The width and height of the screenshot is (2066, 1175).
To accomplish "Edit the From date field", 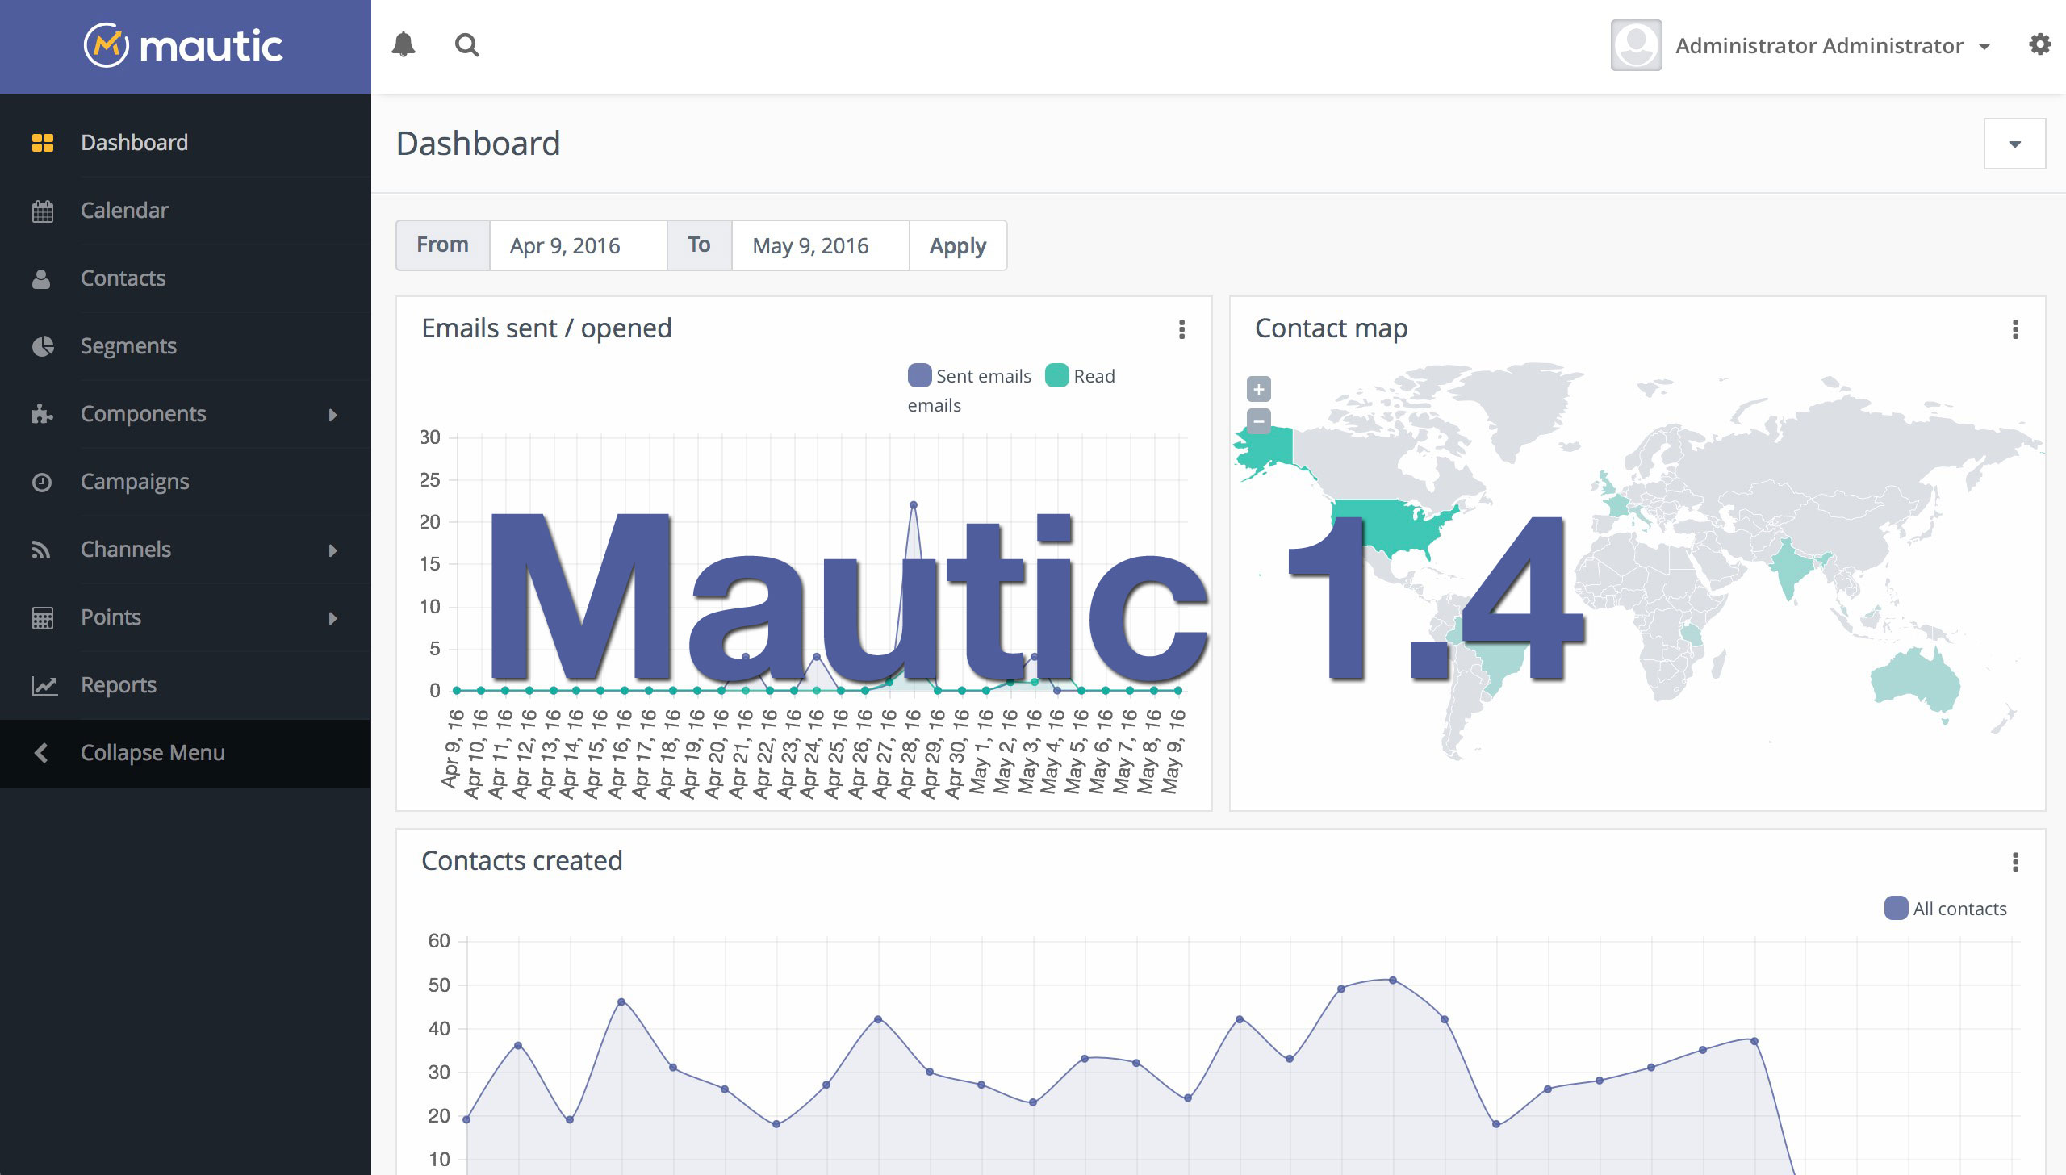I will (578, 245).
